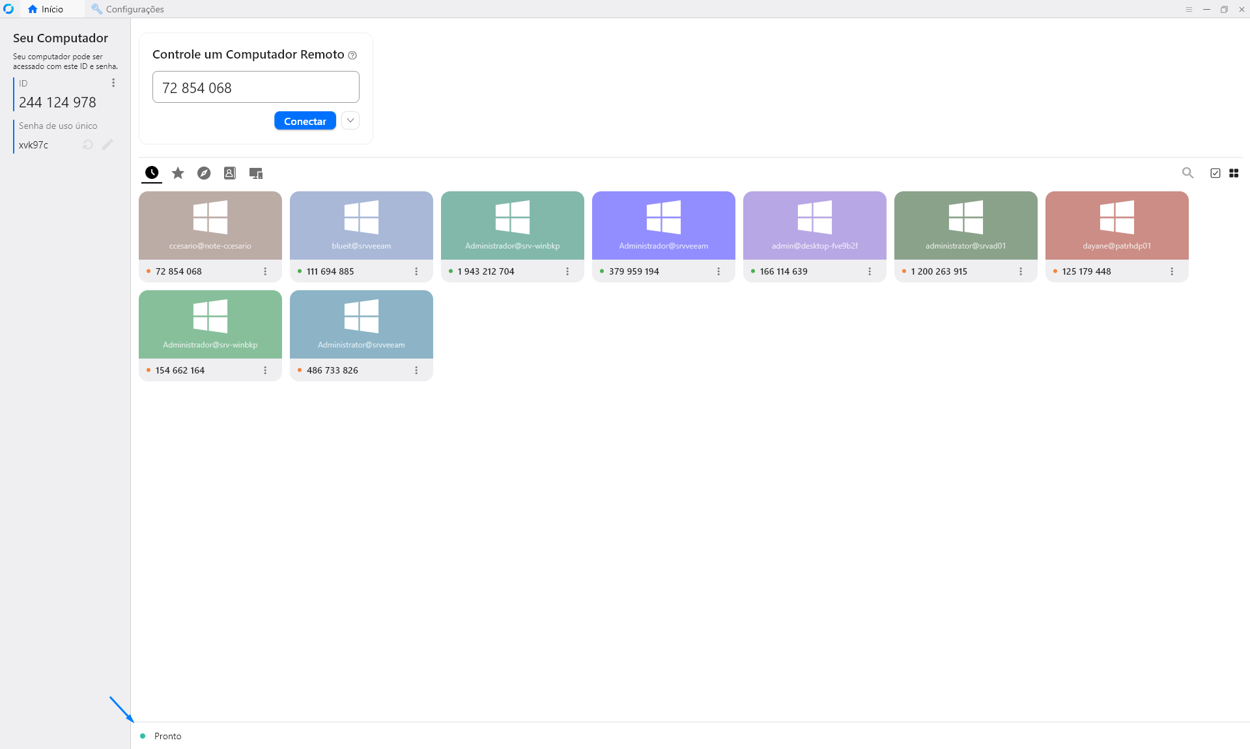Viewport: 1250px width, 749px height.
Task: Open the dayane@patrhdp01 computer card
Action: pyautogui.click(x=1116, y=226)
